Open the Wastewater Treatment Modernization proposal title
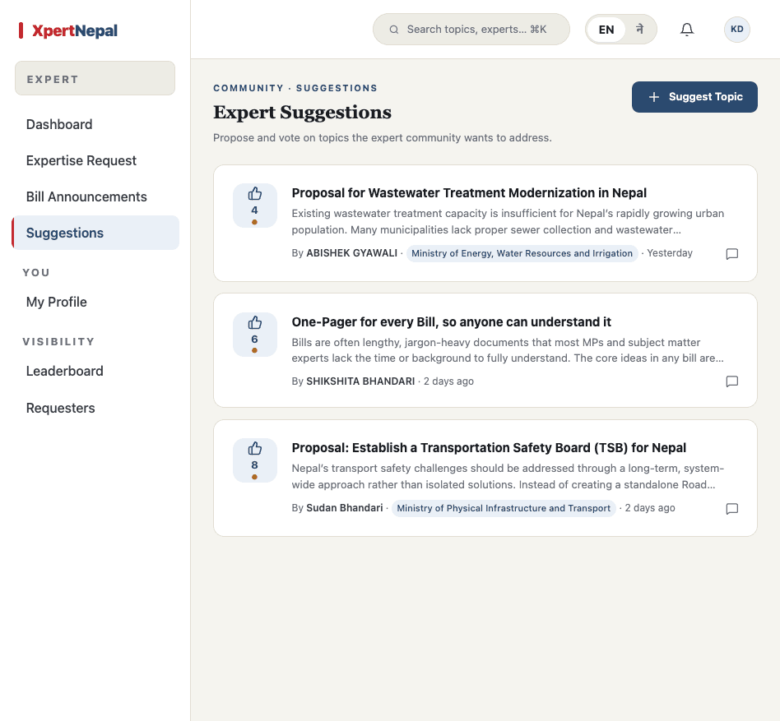This screenshot has height=721, width=780. [469, 193]
